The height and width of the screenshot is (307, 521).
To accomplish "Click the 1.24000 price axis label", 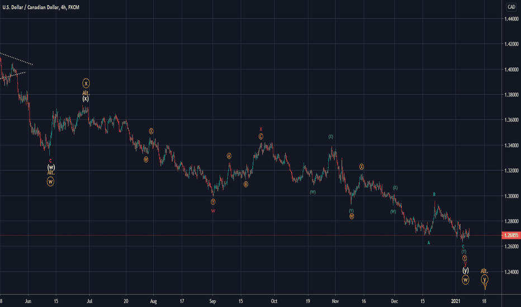I will (511, 272).
